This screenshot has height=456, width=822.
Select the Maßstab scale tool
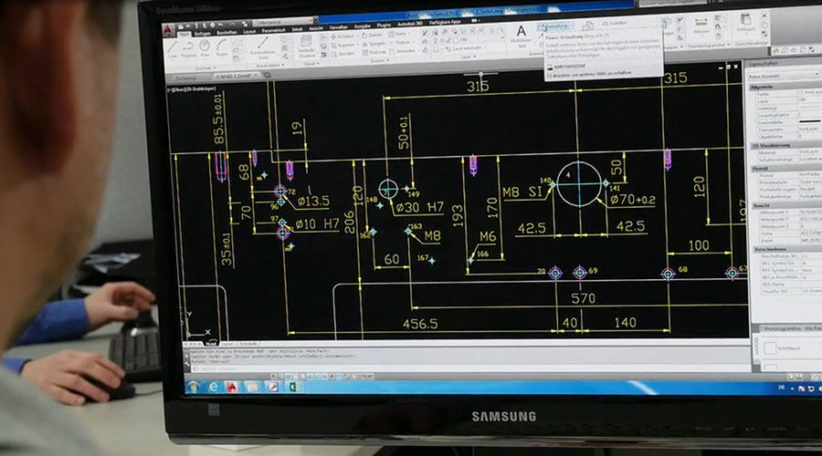click(x=374, y=52)
